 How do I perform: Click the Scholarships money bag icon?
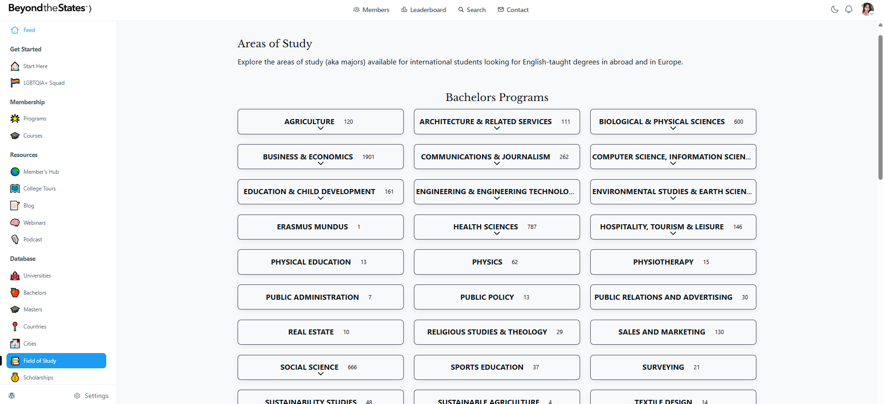pyautogui.click(x=15, y=378)
